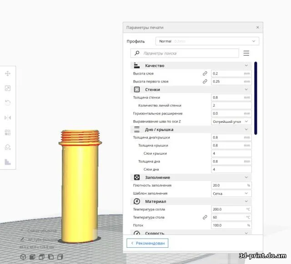Select the Rotate tool in left toolbar
Screen dimensions: 291x264
click(8, 103)
